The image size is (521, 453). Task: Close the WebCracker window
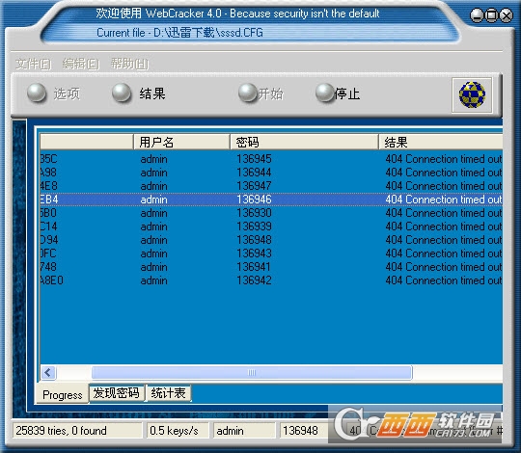[507, 15]
